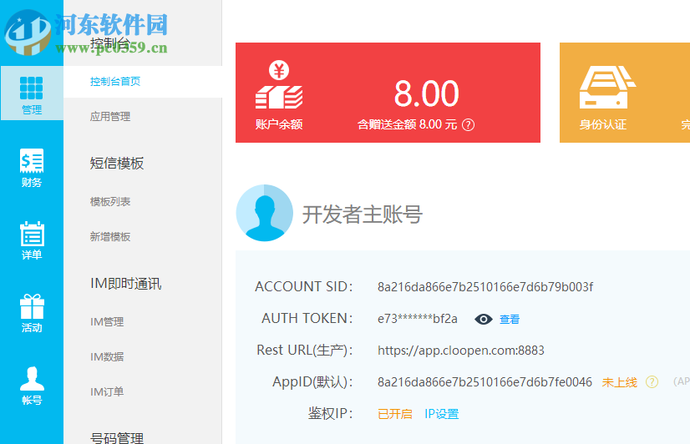Open the 财务 finance section icon

(32, 160)
